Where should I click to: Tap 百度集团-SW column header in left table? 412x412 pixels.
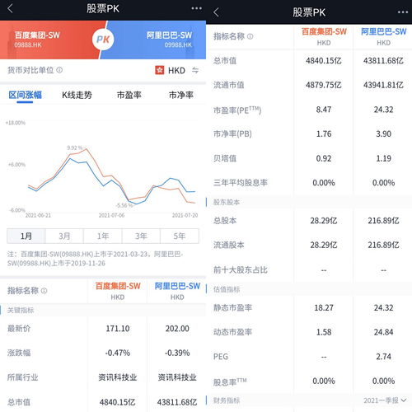118,291
